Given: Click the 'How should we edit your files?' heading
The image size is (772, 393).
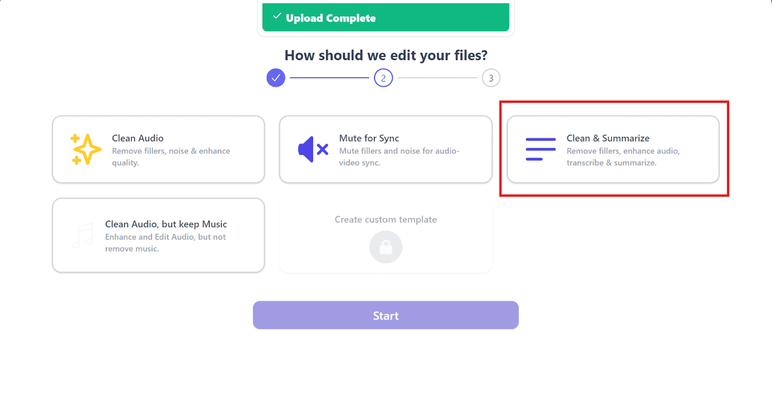Looking at the screenshot, I should [386, 55].
